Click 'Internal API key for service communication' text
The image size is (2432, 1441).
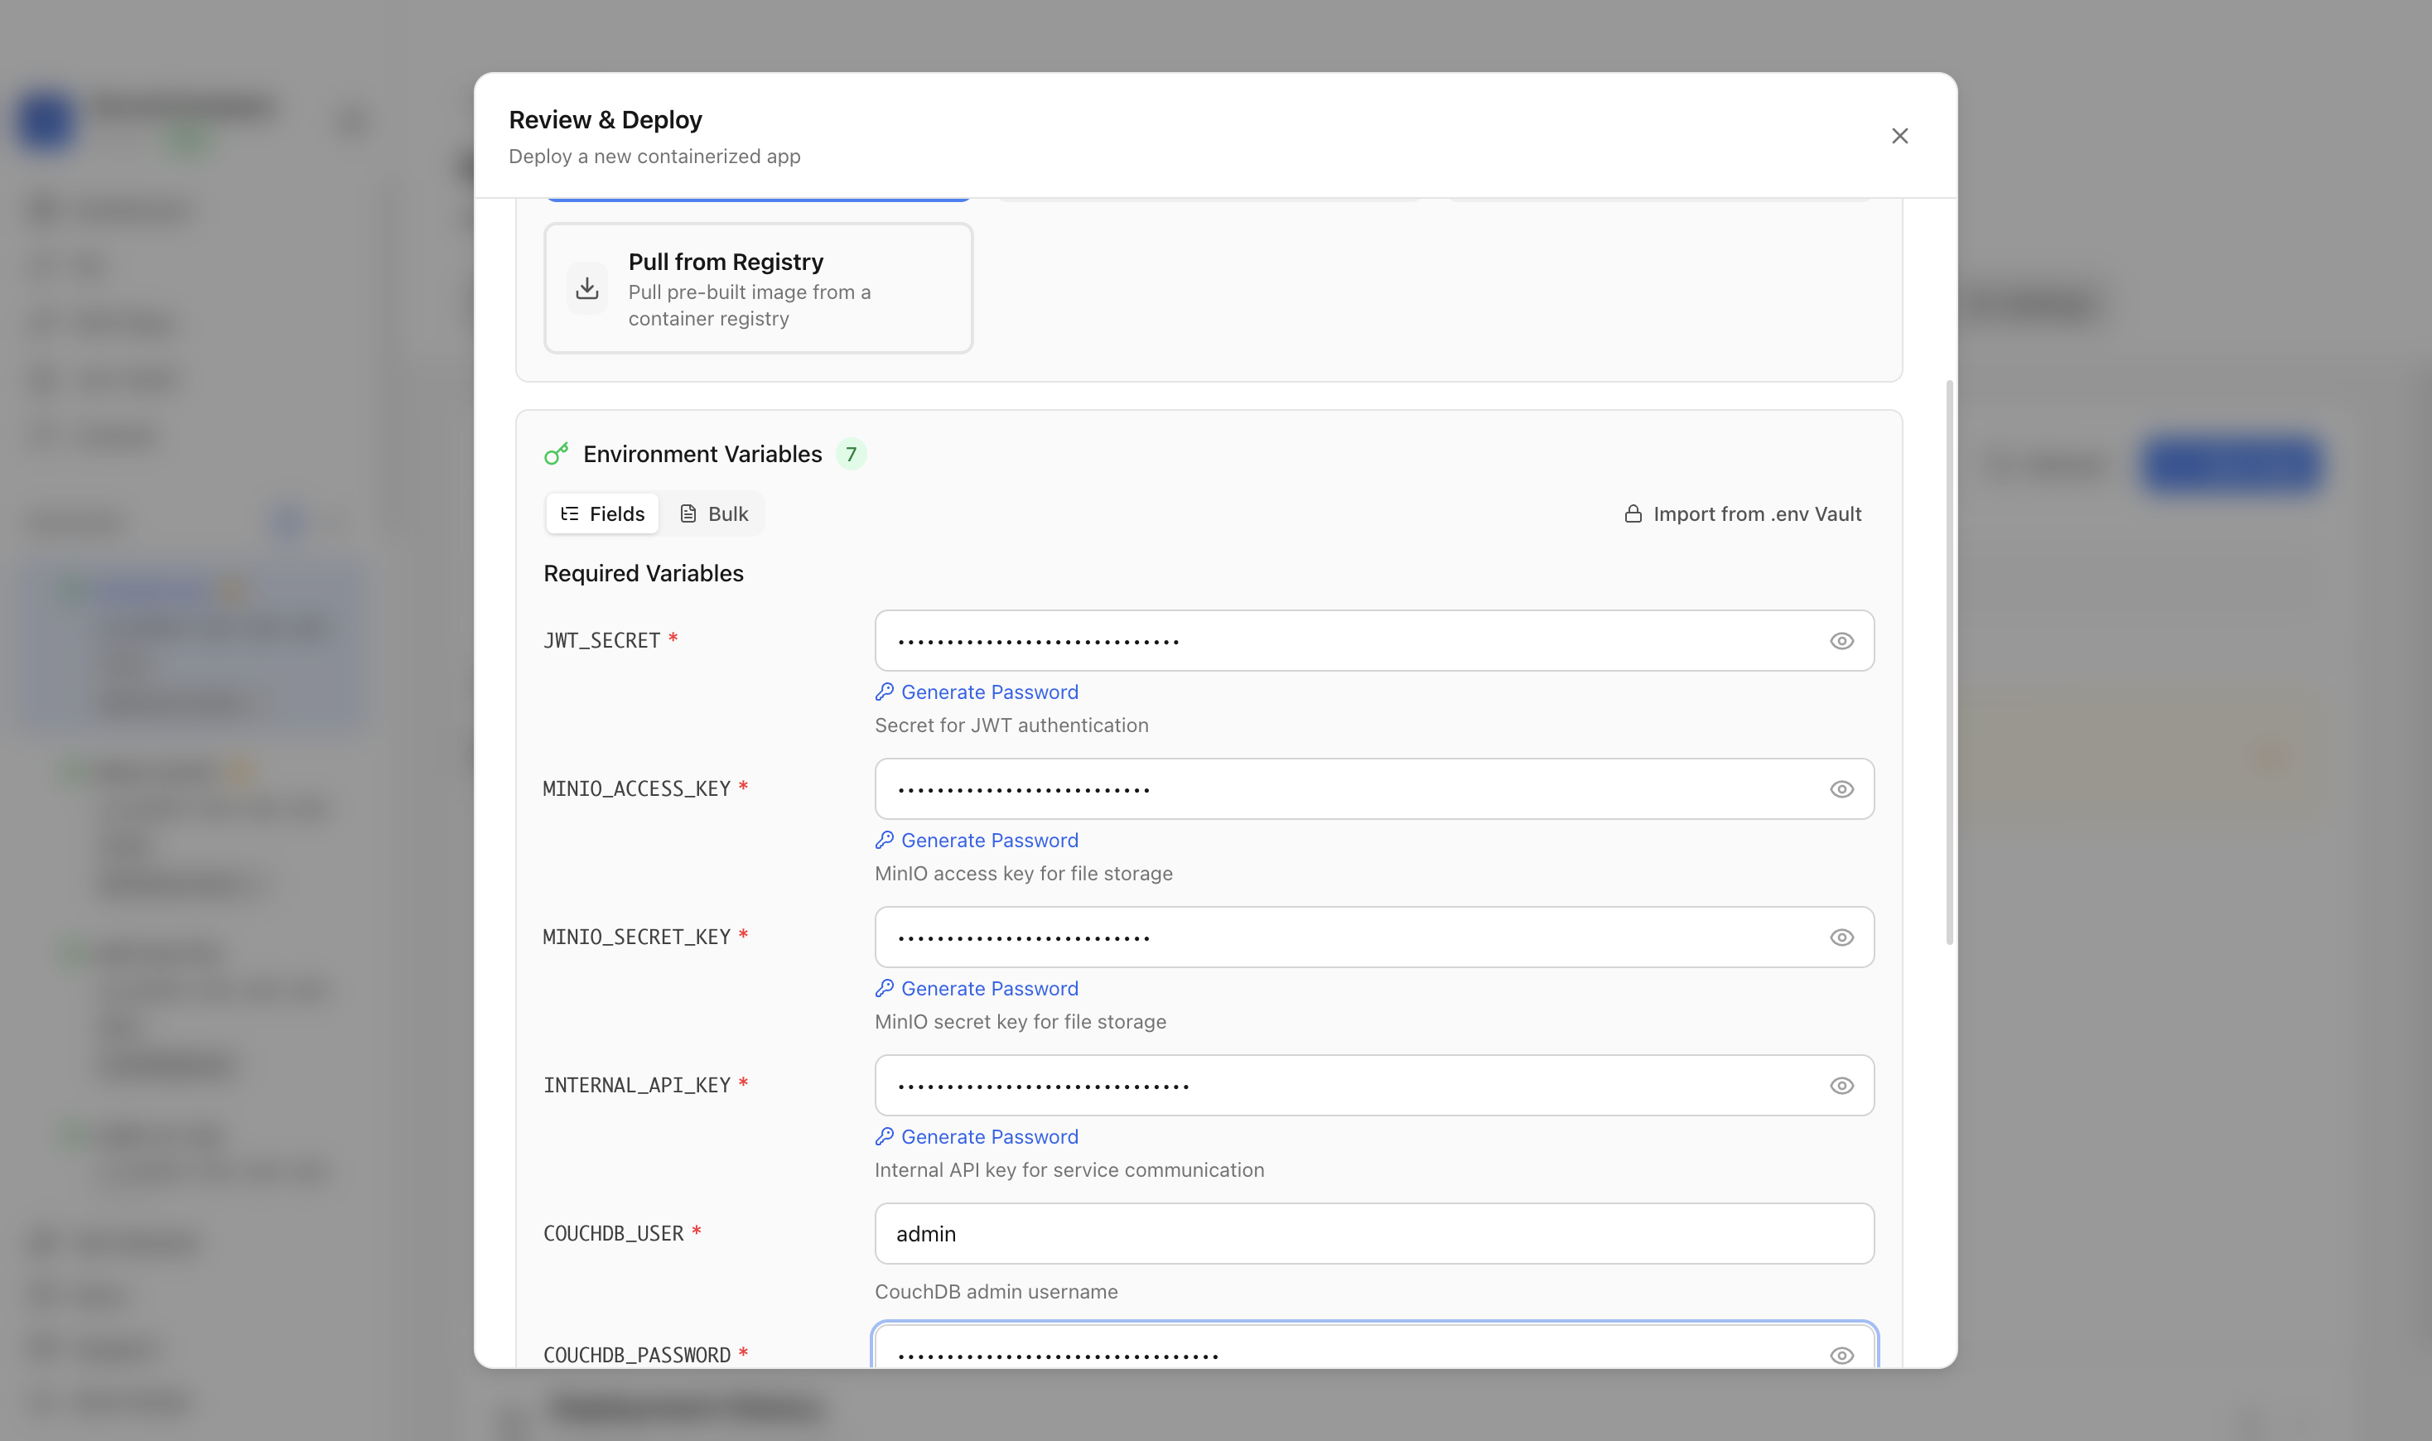pyautogui.click(x=1069, y=1170)
